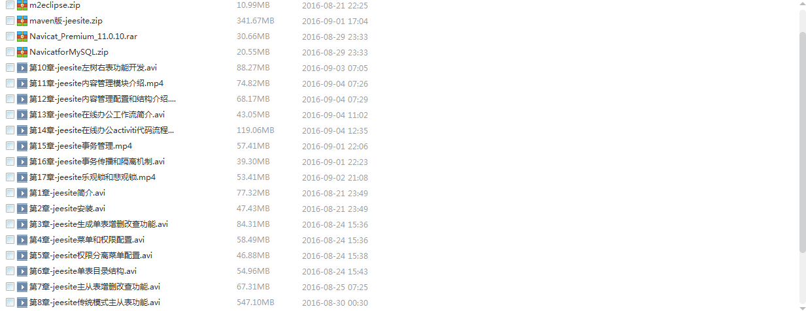806x311 pixels.
Task: Click the zip icon beside NavicatforMySQL.zip
Action: click(22, 52)
